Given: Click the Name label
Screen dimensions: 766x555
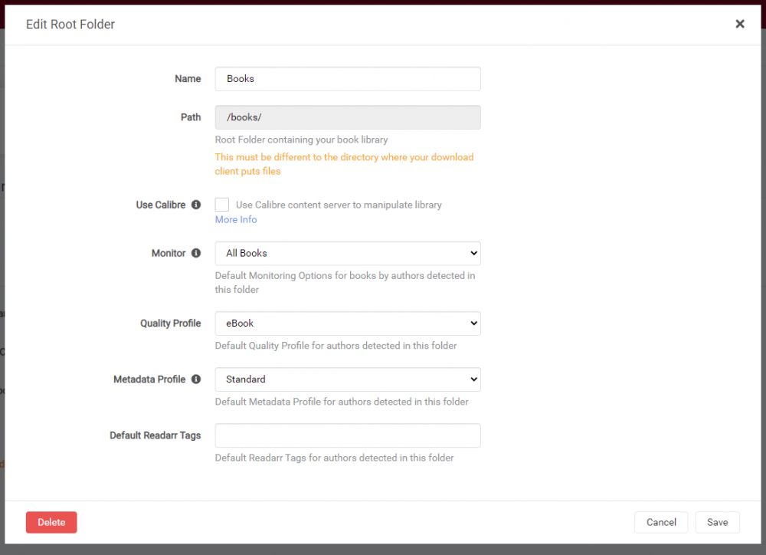Looking at the screenshot, I should 188,79.
